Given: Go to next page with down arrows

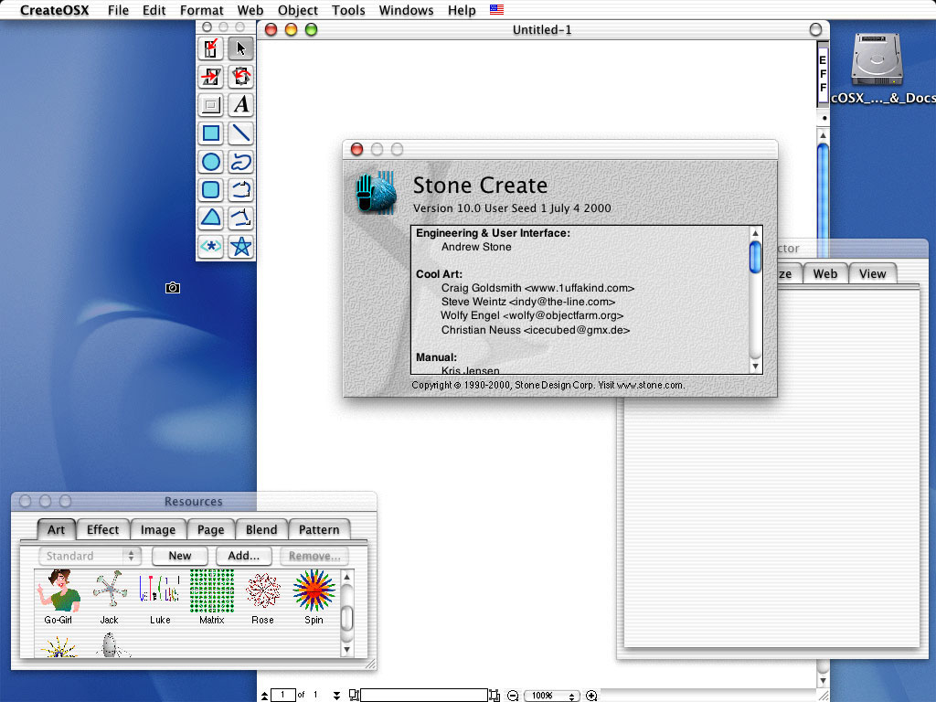Looking at the screenshot, I should tap(336, 696).
